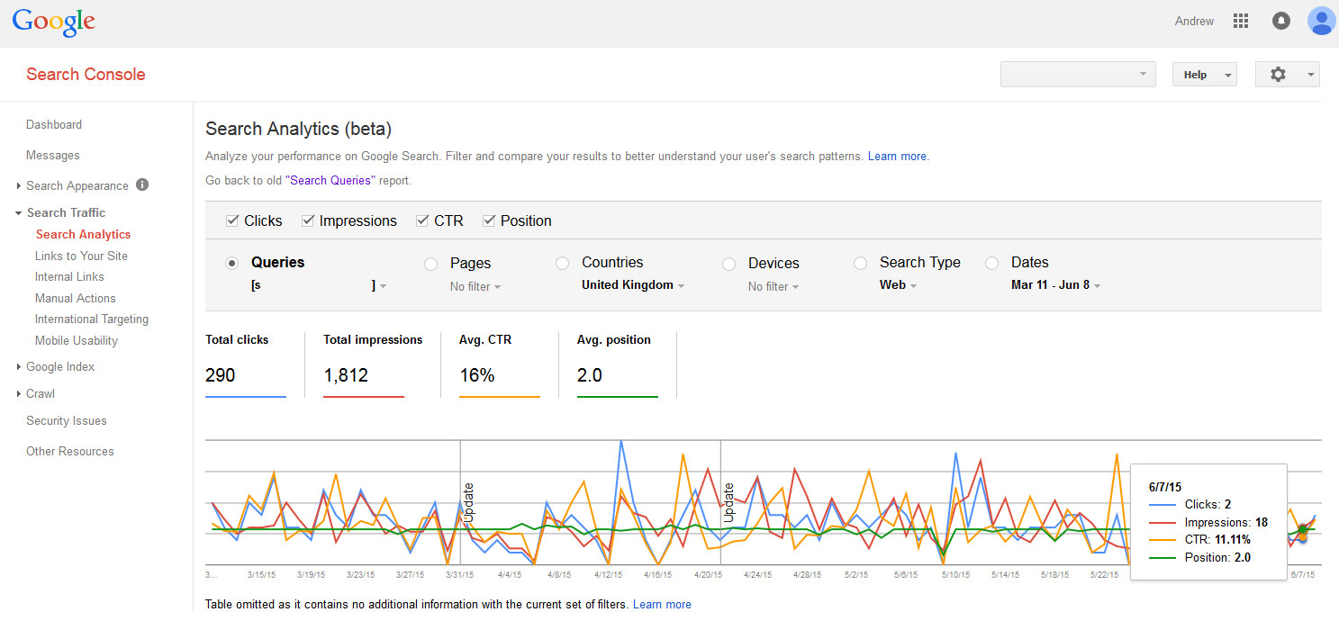Open the Queries filter dropdown
The height and width of the screenshot is (639, 1339).
click(320, 285)
